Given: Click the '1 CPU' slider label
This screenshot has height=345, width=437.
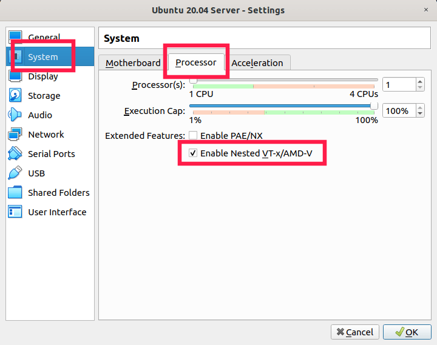Looking at the screenshot, I should 202,94.
